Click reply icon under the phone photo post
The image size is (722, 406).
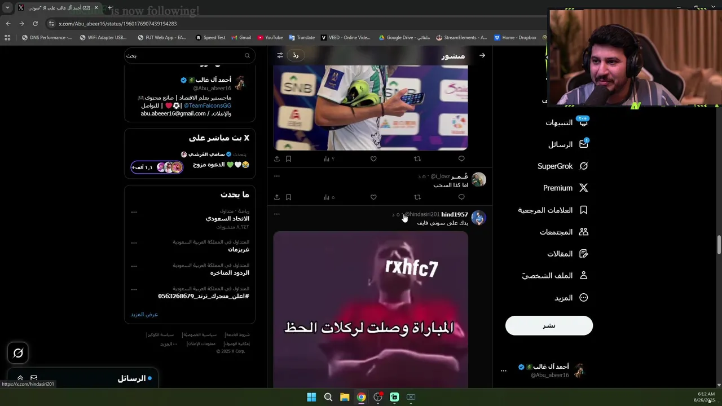click(461, 159)
